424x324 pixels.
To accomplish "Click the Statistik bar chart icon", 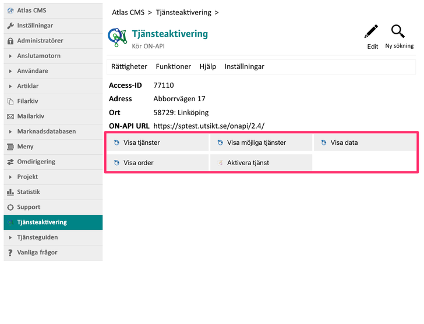I will pyautogui.click(x=10, y=192).
